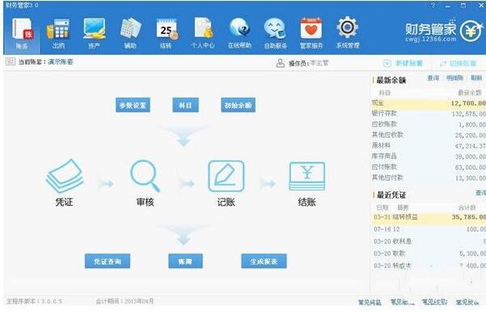Click the 参数设置 button
486x313 pixels.
133,105
